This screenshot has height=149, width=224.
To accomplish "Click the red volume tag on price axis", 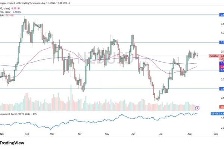I will tap(222, 107).
